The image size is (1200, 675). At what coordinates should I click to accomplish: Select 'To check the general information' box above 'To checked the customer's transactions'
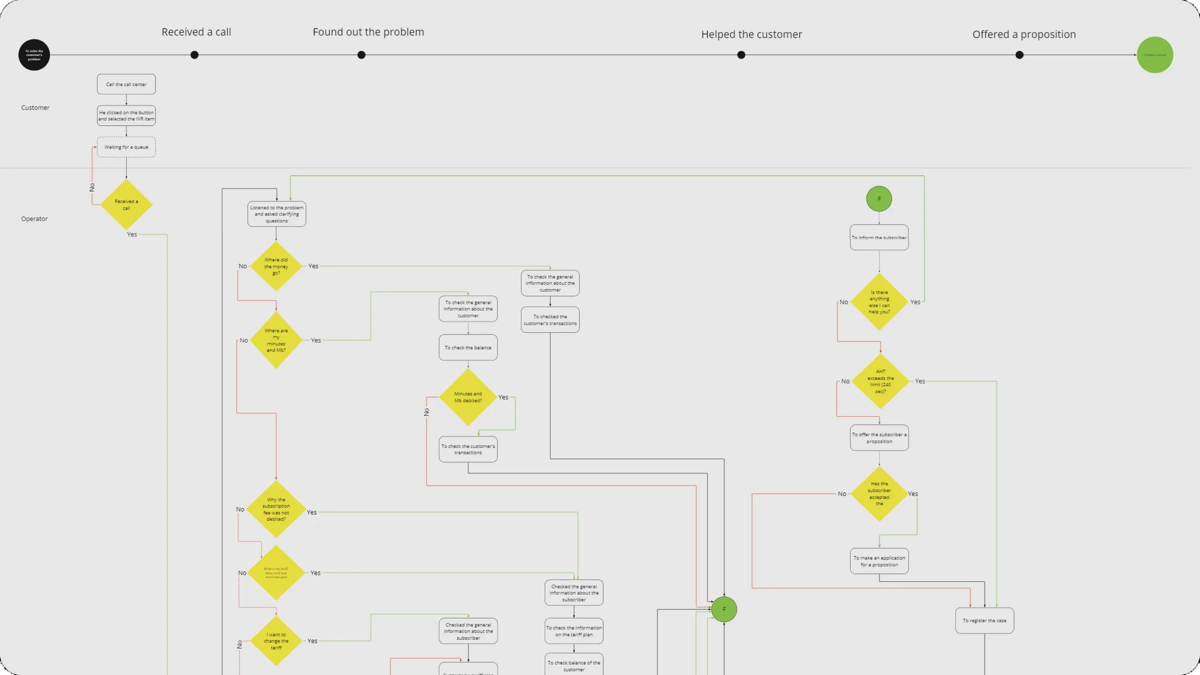550,283
